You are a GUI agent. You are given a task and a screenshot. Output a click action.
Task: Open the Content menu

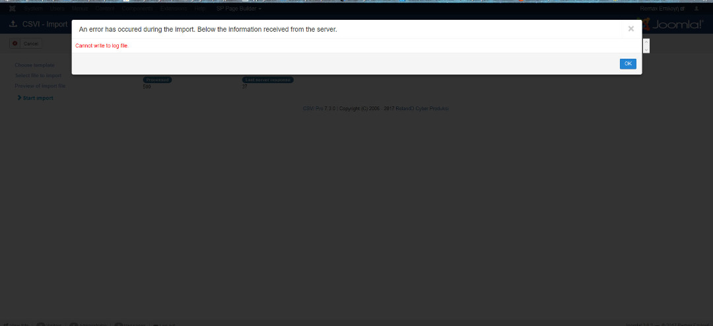pos(104,9)
